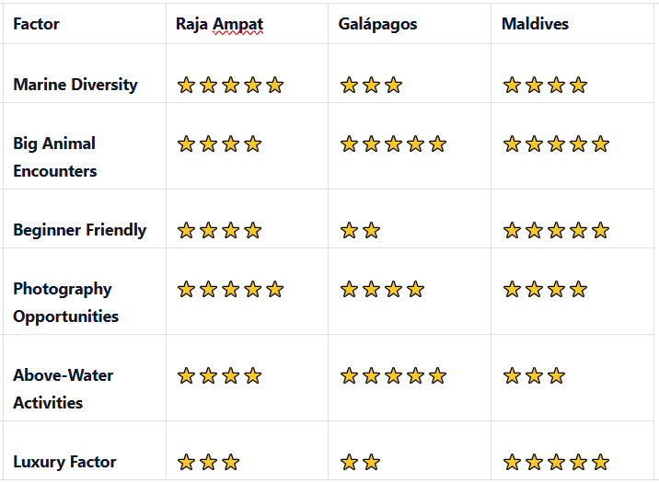Select the Above-Water Activities label
This screenshot has height=483, width=659.
[62, 388]
